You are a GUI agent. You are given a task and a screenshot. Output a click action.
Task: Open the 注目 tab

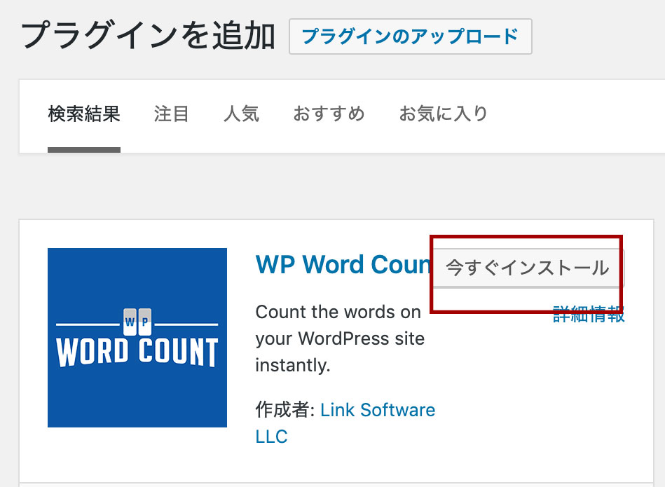pos(172,114)
